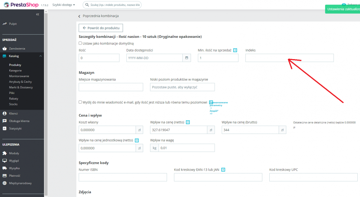Click the Zamówienia basket icon
This screenshot has height=197, width=360.
point(5,49)
